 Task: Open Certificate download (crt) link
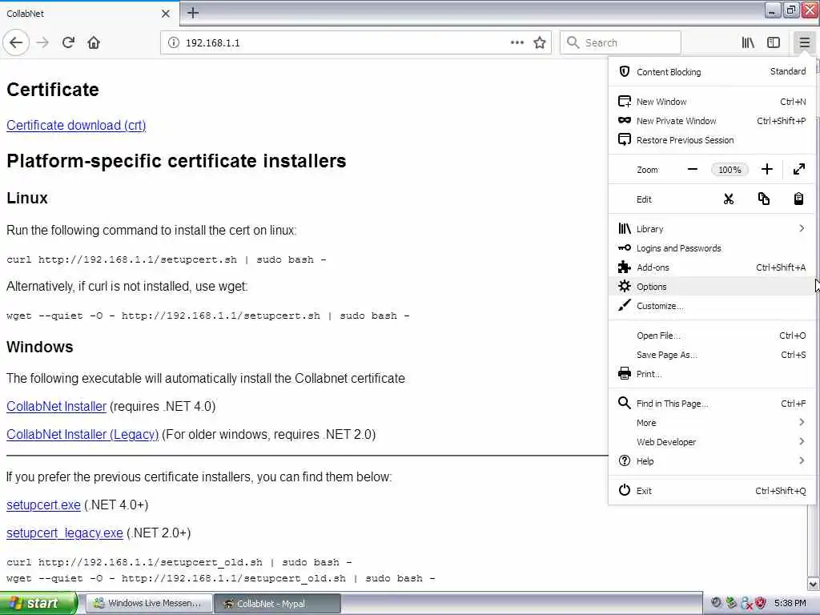(x=76, y=126)
